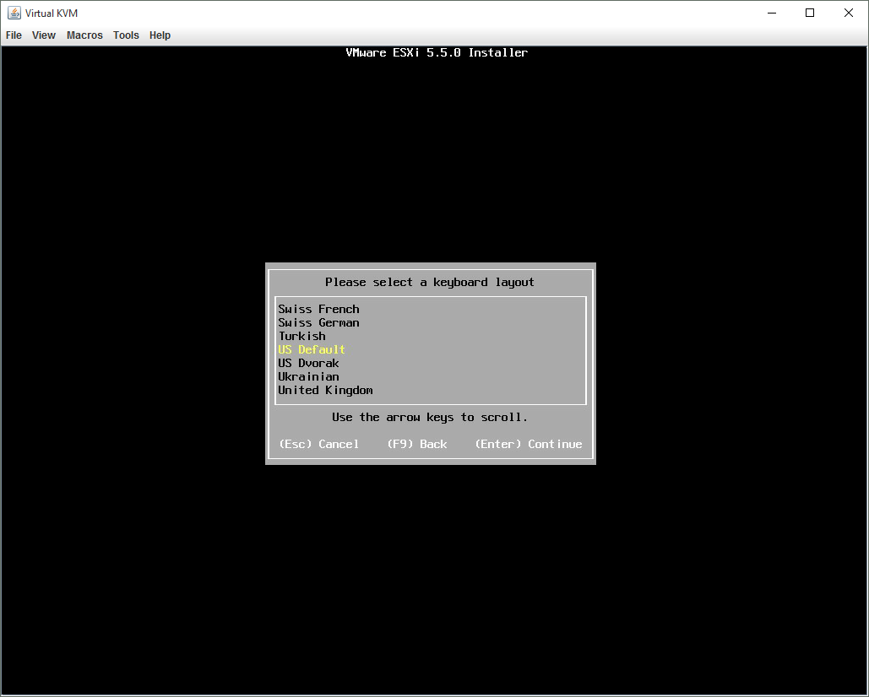Select the Swiss German keyboard layout
This screenshot has height=697, width=869.
(318, 322)
